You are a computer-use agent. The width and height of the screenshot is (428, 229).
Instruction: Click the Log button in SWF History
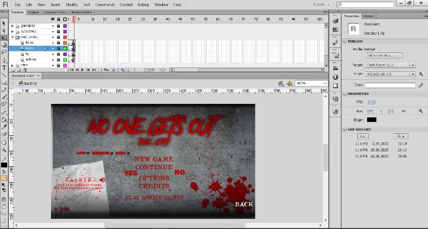pyautogui.click(x=362, y=136)
